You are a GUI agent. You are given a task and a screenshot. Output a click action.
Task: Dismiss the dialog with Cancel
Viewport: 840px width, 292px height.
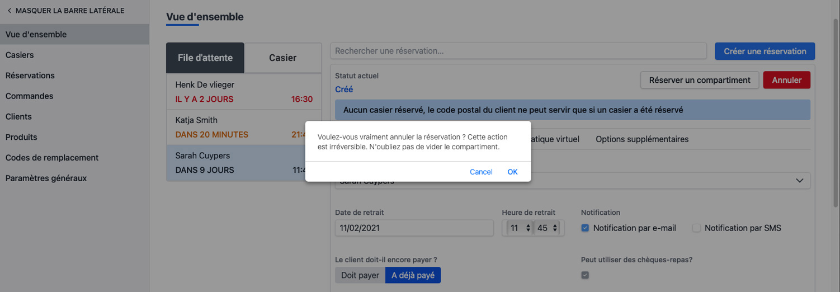[481, 172]
